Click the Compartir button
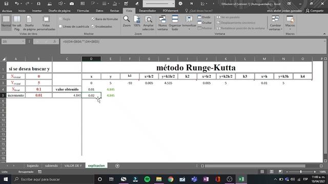328x184 pixels. click(x=315, y=11)
